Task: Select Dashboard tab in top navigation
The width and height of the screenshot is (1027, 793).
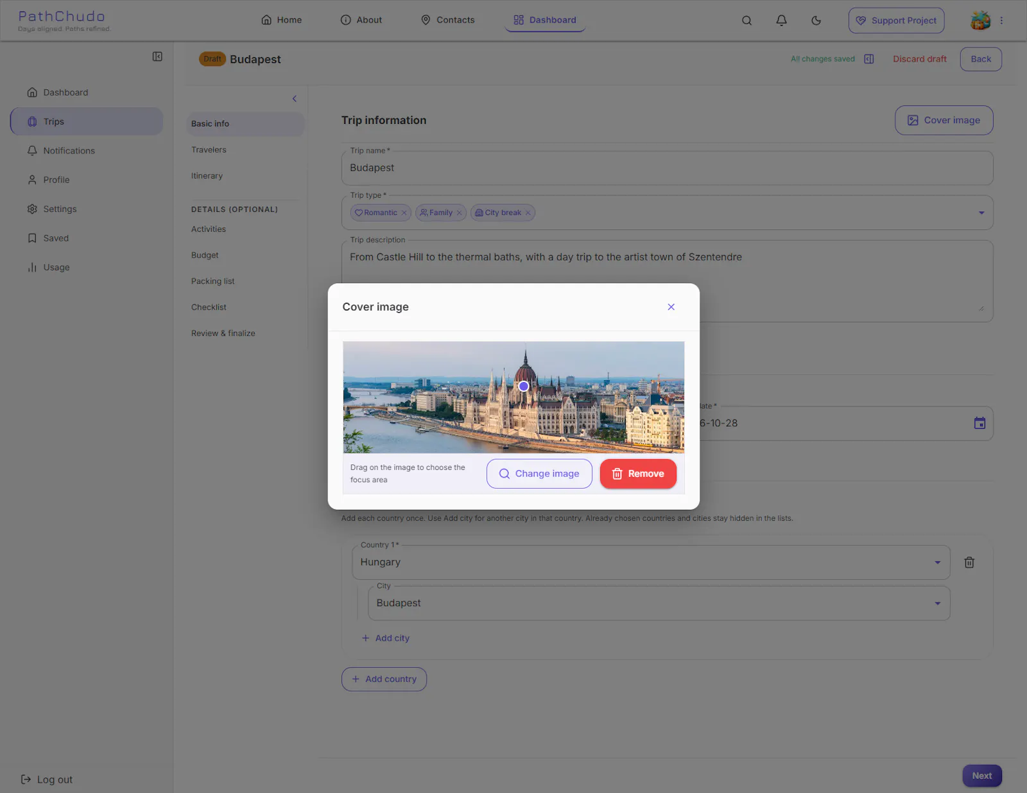Action: click(x=545, y=20)
